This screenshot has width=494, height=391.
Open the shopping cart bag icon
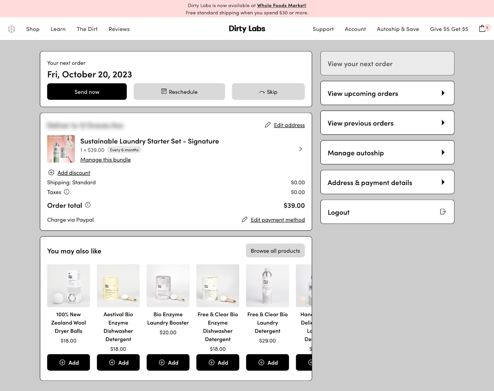(482, 28)
